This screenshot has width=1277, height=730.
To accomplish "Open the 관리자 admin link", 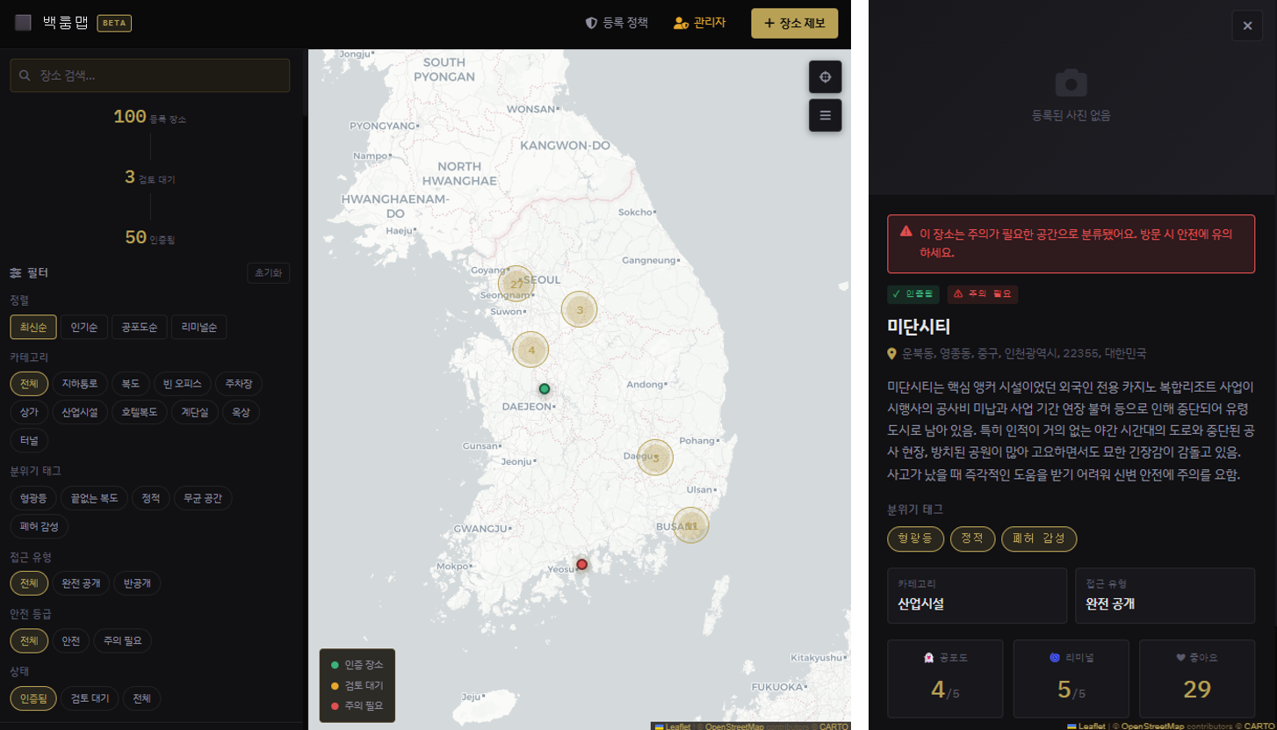I will point(699,23).
